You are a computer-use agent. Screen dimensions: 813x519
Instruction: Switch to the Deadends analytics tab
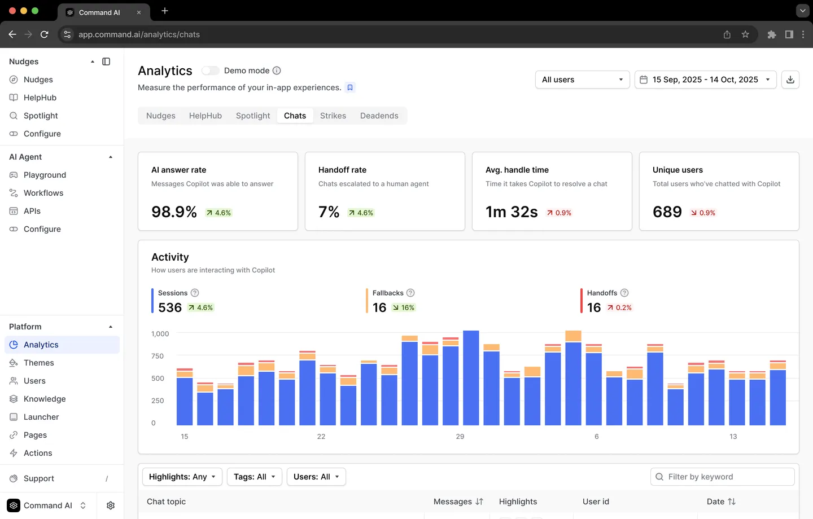(379, 116)
